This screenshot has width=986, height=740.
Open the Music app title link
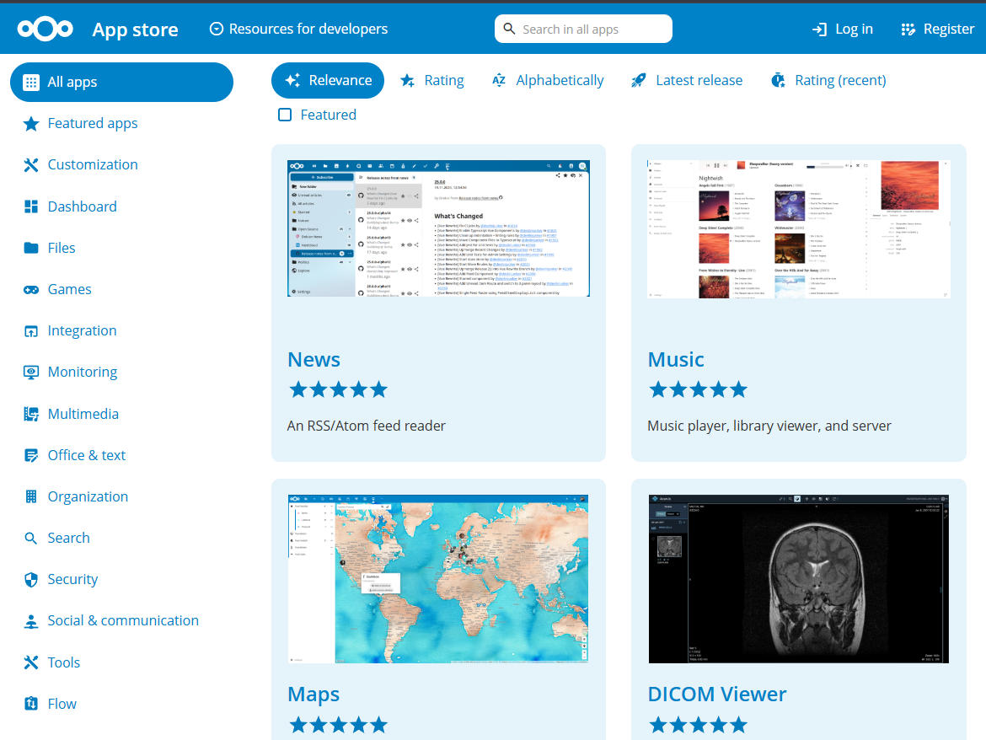(675, 359)
